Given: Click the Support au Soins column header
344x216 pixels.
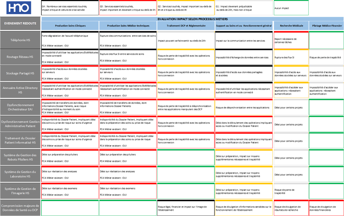Looking at the screenshot, I should click(244, 26).
